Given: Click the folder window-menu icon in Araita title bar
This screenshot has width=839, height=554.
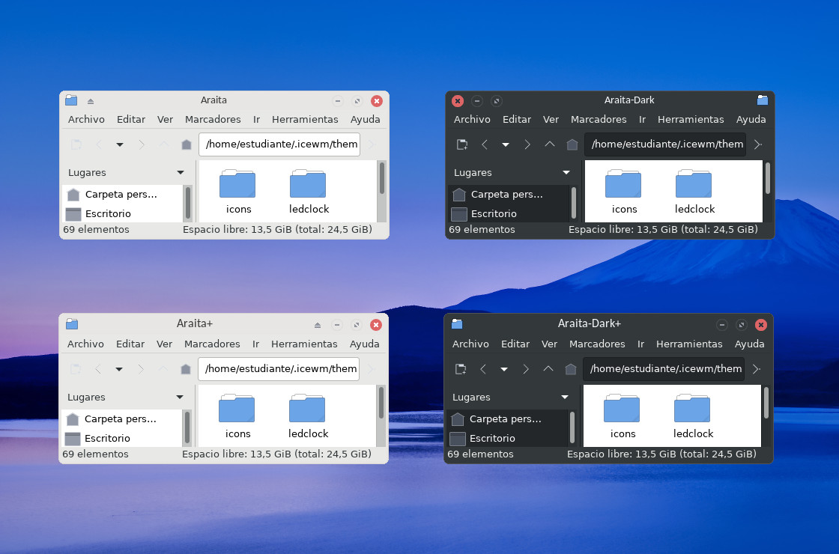Looking at the screenshot, I should coord(71,100).
